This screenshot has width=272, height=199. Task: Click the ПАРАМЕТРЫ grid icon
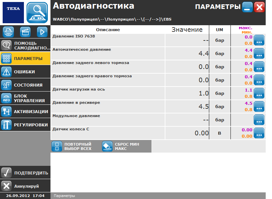(x=6, y=59)
